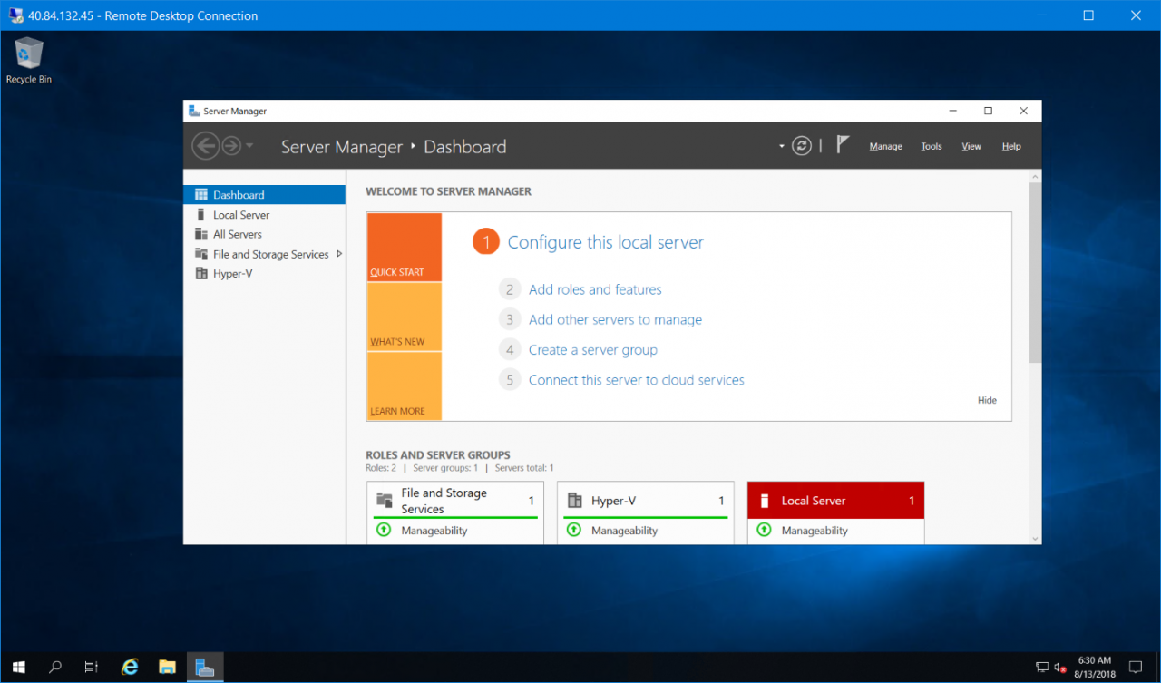Screen dimensions: 1161x683
Task: Click Hide in the welcome panel
Action: (987, 400)
